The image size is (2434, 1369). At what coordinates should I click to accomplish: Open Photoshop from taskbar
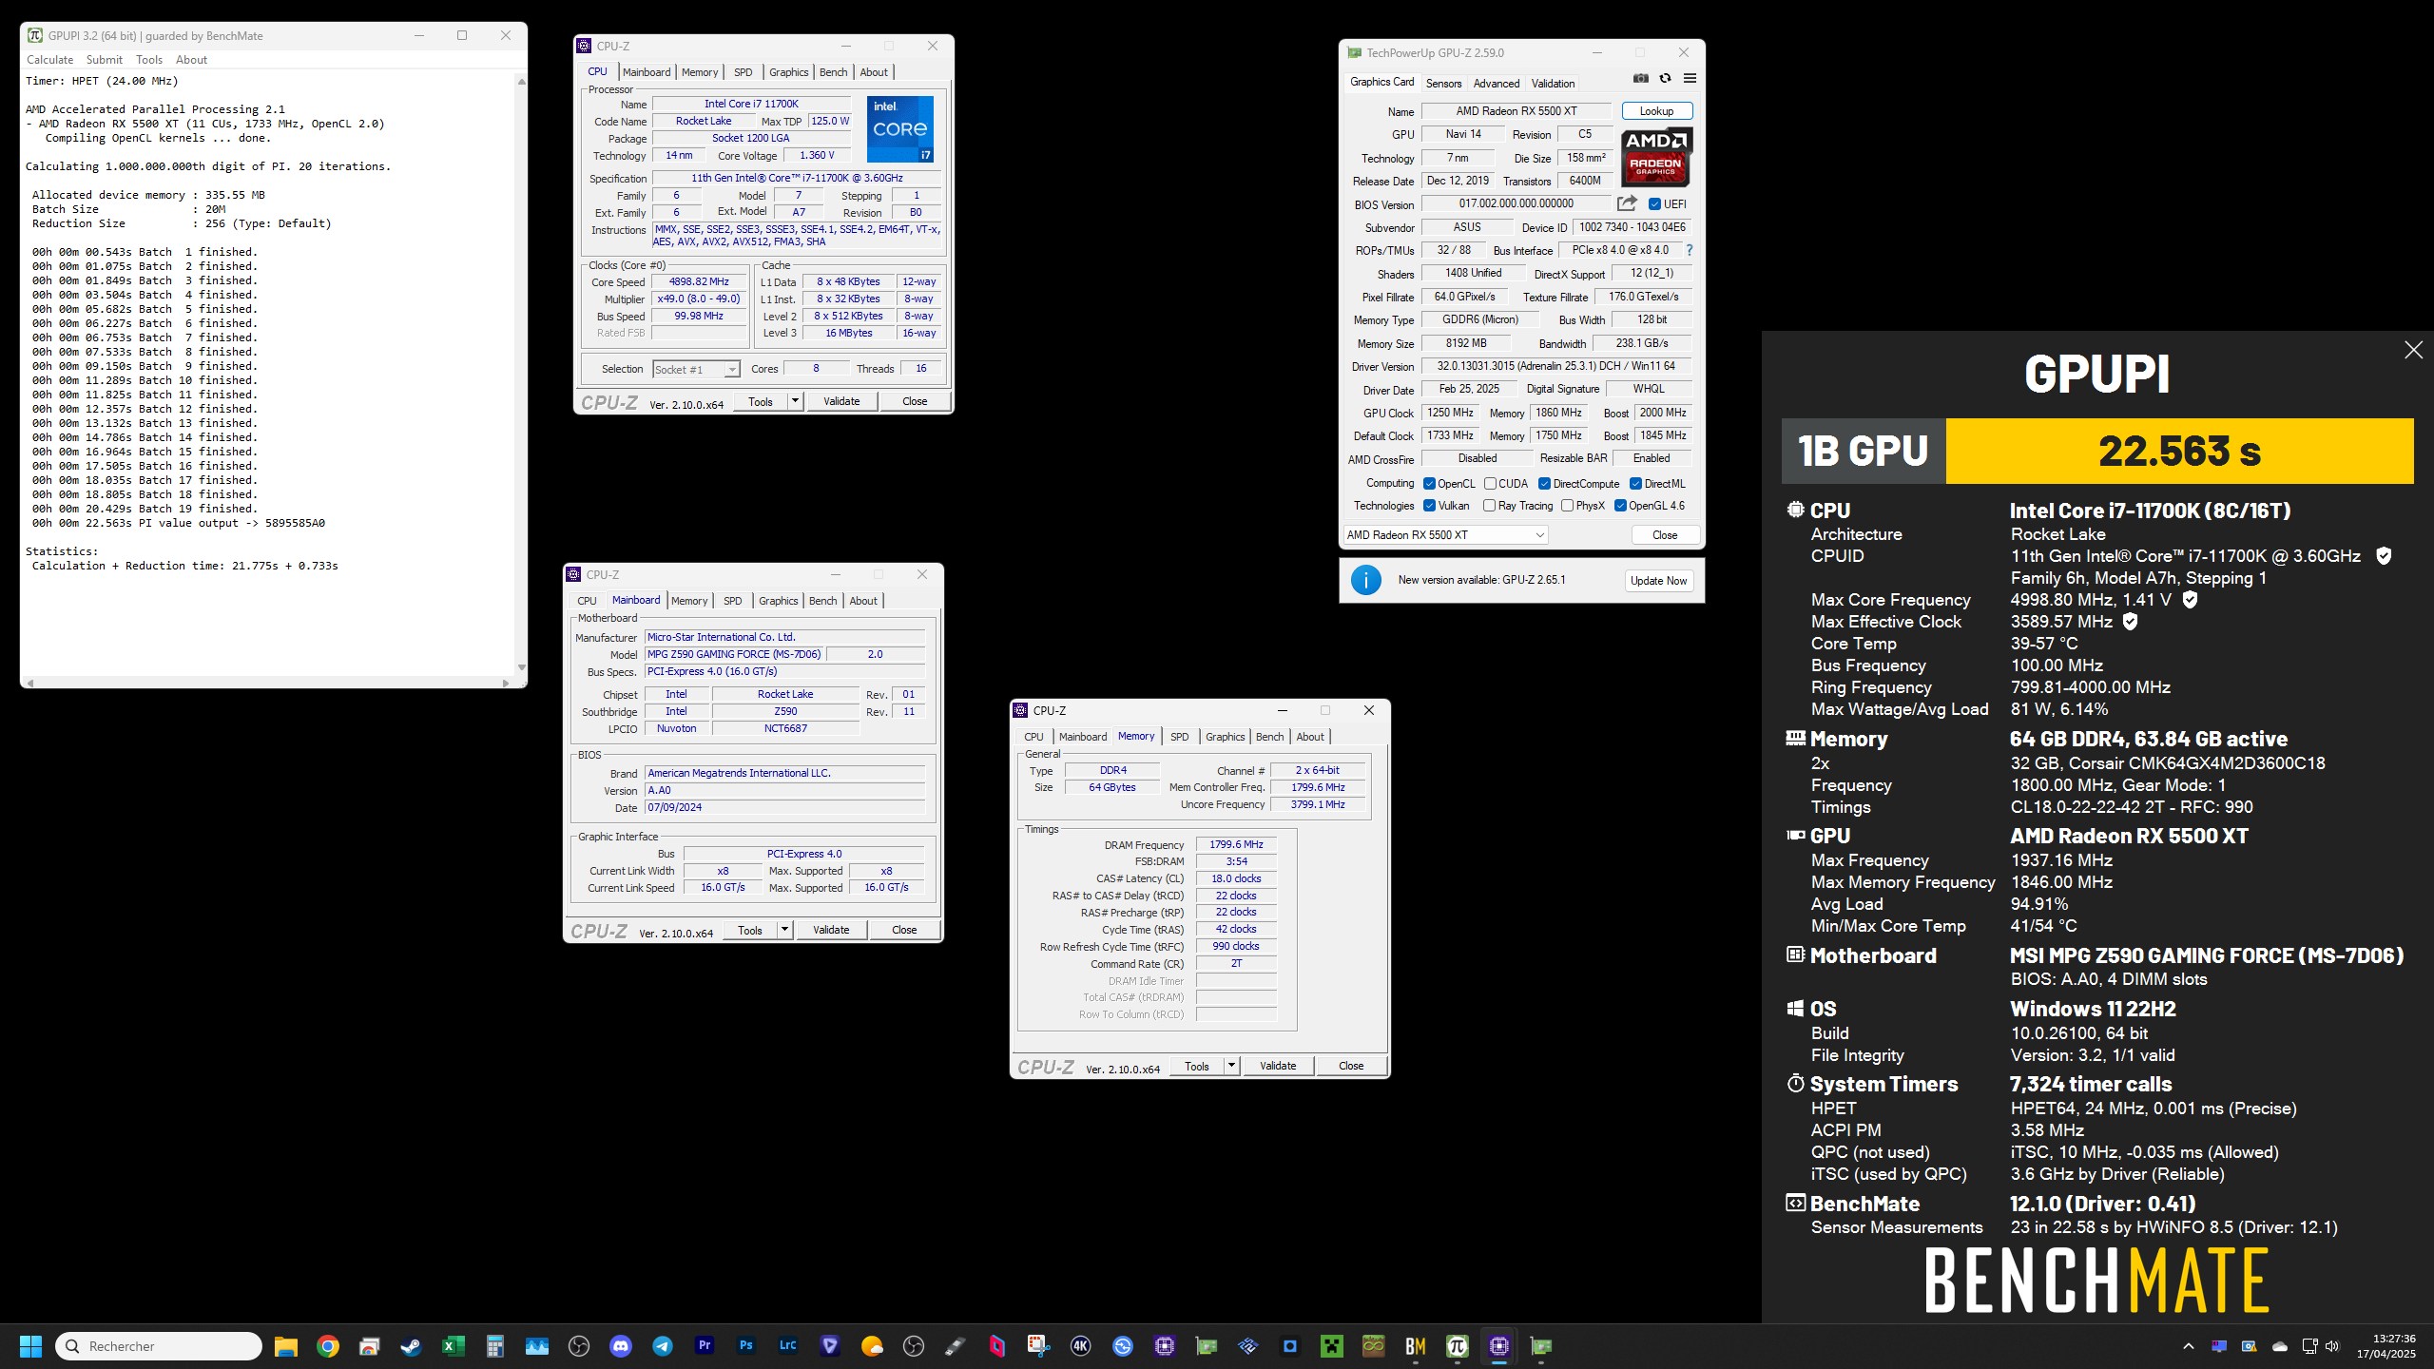tap(746, 1346)
